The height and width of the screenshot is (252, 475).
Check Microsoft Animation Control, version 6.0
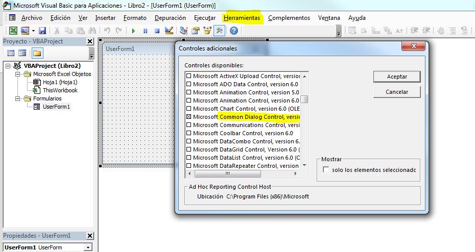tap(189, 100)
